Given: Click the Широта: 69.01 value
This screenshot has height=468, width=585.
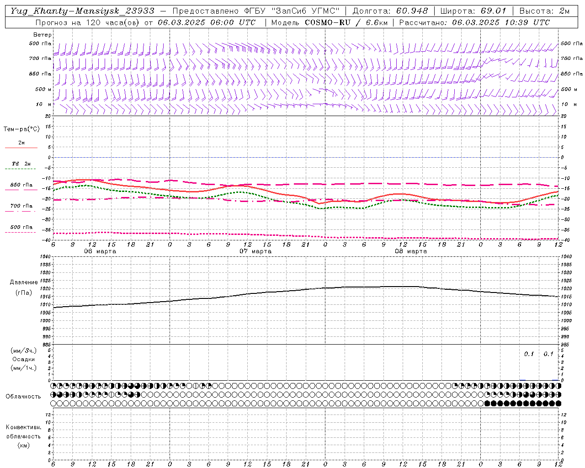Looking at the screenshot, I should (473, 11).
